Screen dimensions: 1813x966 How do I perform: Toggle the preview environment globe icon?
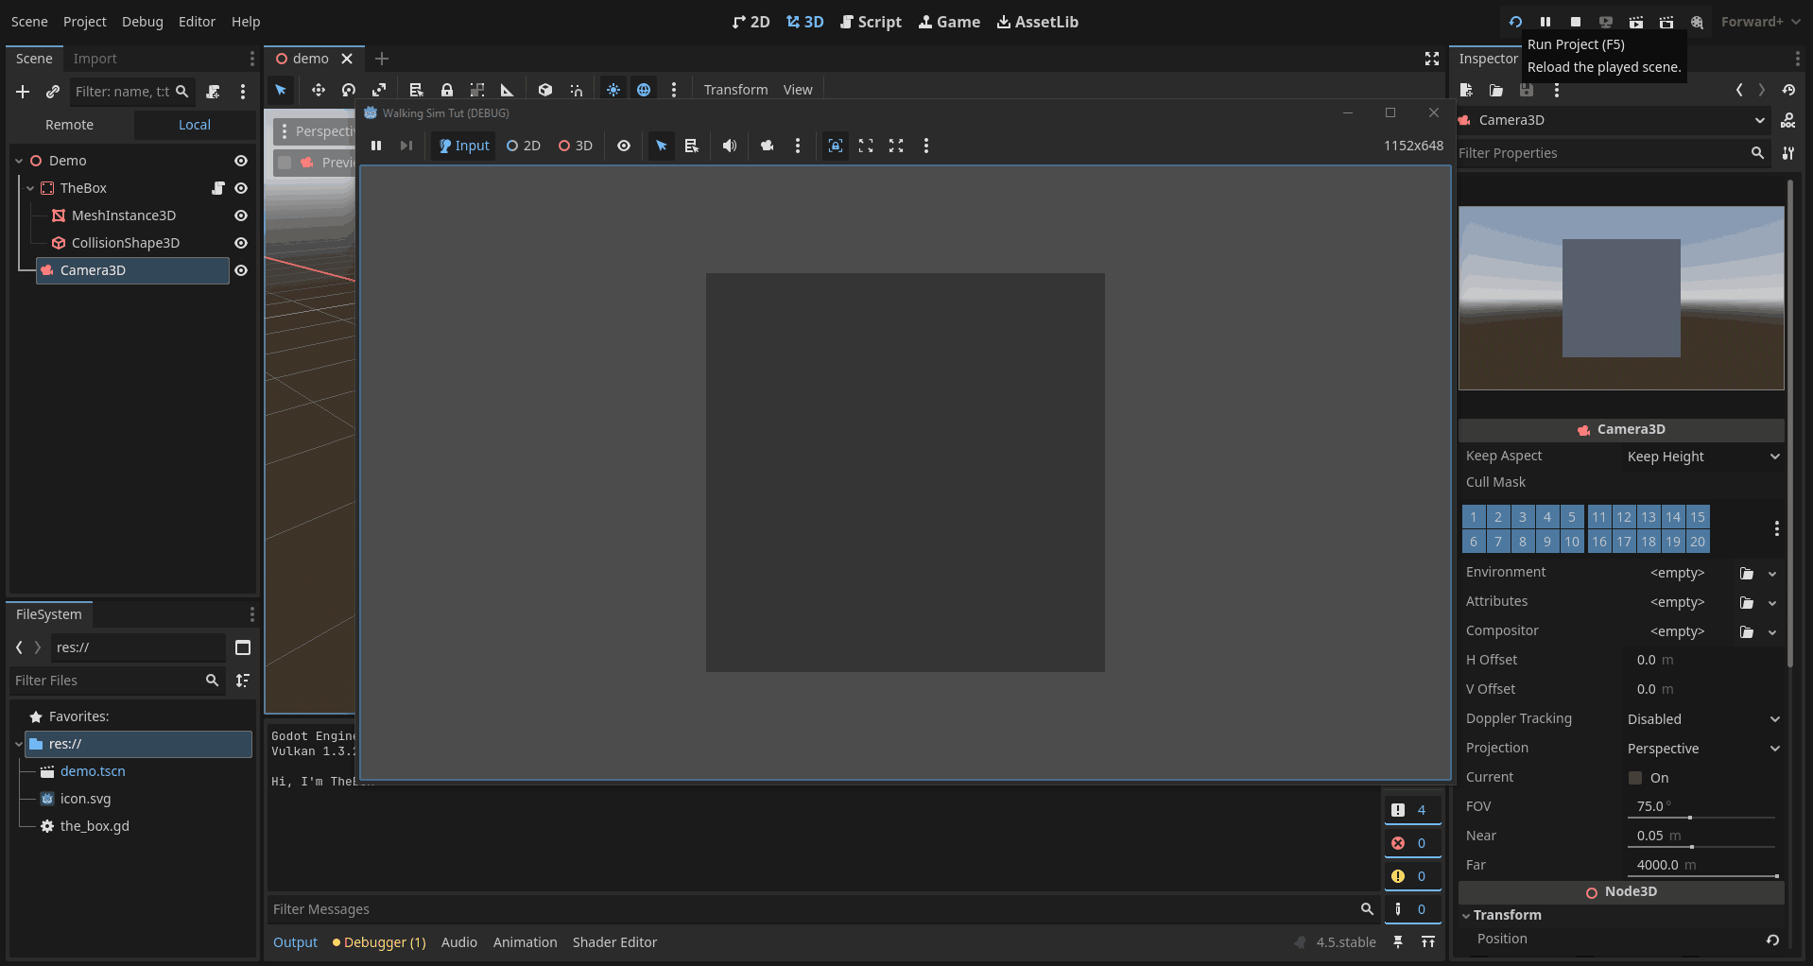(x=644, y=90)
